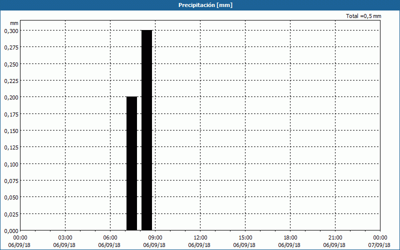The image size is (400, 250).
Task: Click the 0,125 y-axis label
Action: [11, 147]
